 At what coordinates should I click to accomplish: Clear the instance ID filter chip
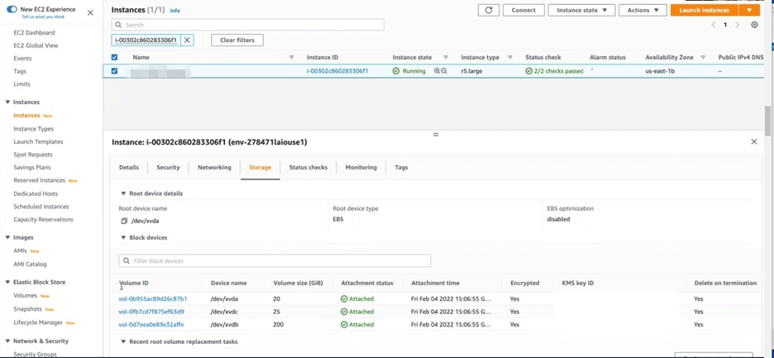(x=187, y=40)
